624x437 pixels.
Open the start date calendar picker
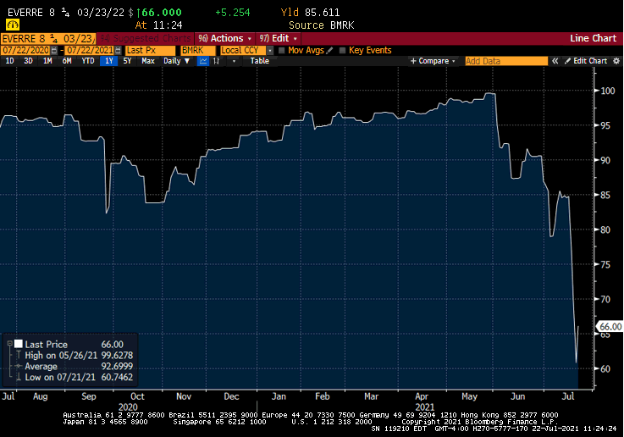pos(53,51)
